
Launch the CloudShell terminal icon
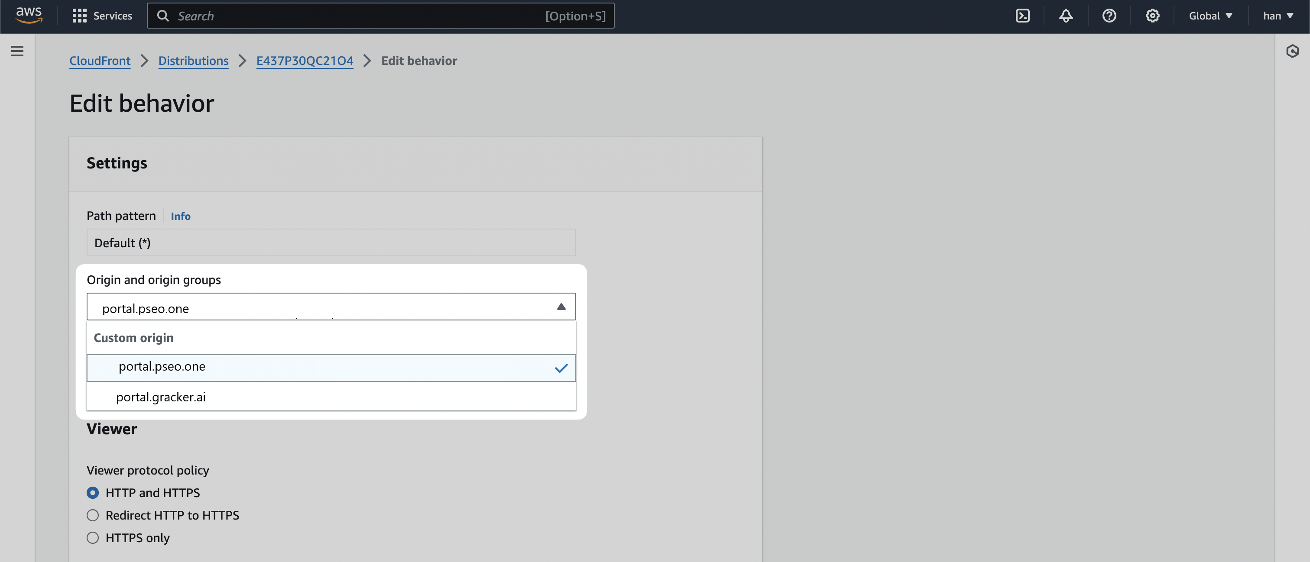(1022, 16)
